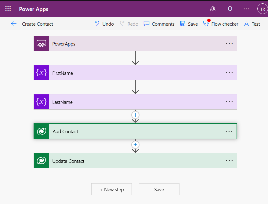Click Redo in the toolbar
This screenshot has width=268, height=204.
click(129, 24)
